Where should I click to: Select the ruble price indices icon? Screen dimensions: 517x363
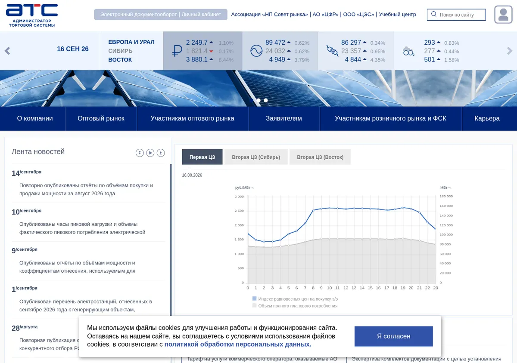[x=177, y=51]
